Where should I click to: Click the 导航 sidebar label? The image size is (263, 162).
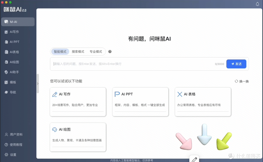[13, 92]
